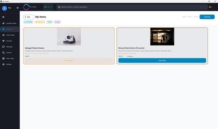Toggle the sidebar hamburger menu
This screenshot has height=129, width=218.
(3, 17)
